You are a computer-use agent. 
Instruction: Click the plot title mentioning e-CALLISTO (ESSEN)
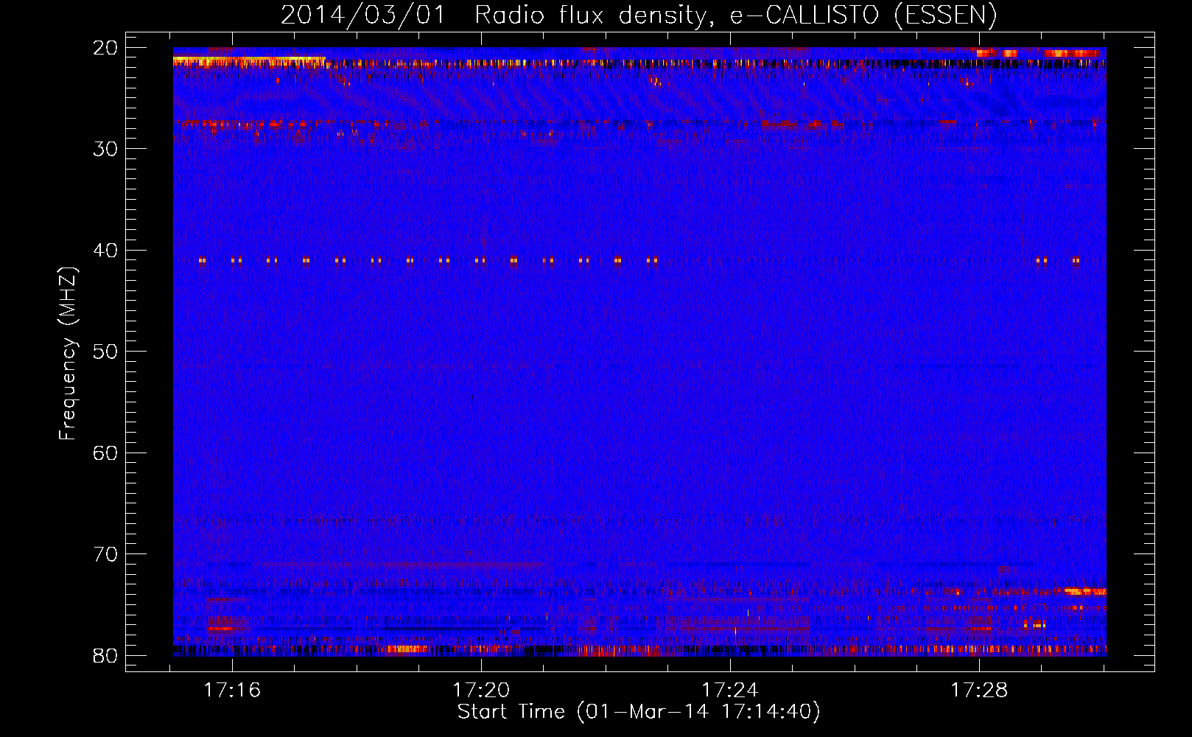pos(639,15)
